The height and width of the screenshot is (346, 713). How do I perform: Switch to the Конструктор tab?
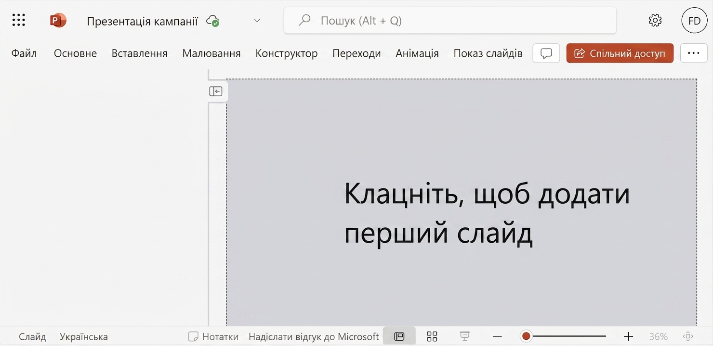287,53
